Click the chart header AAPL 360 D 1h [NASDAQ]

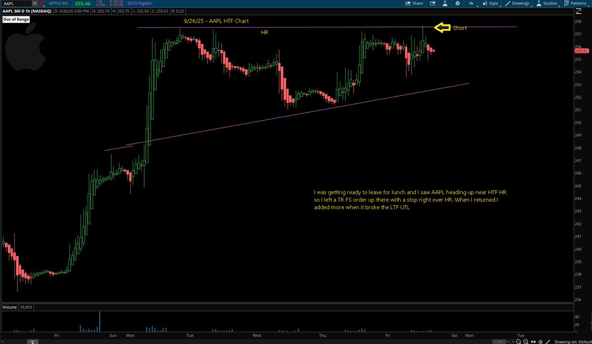[26, 10]
